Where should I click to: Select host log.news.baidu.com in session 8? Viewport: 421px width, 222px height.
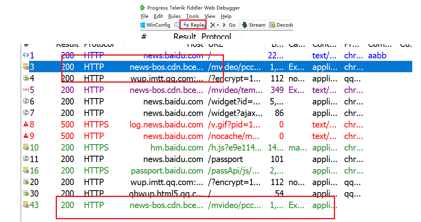[166, 125]
